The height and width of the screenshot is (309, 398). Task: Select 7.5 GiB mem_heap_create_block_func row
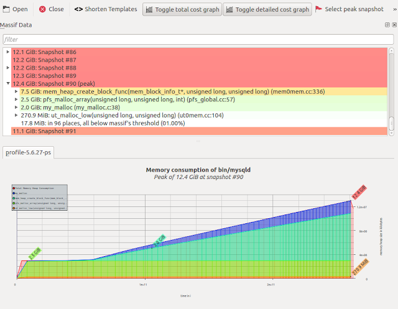203,91
